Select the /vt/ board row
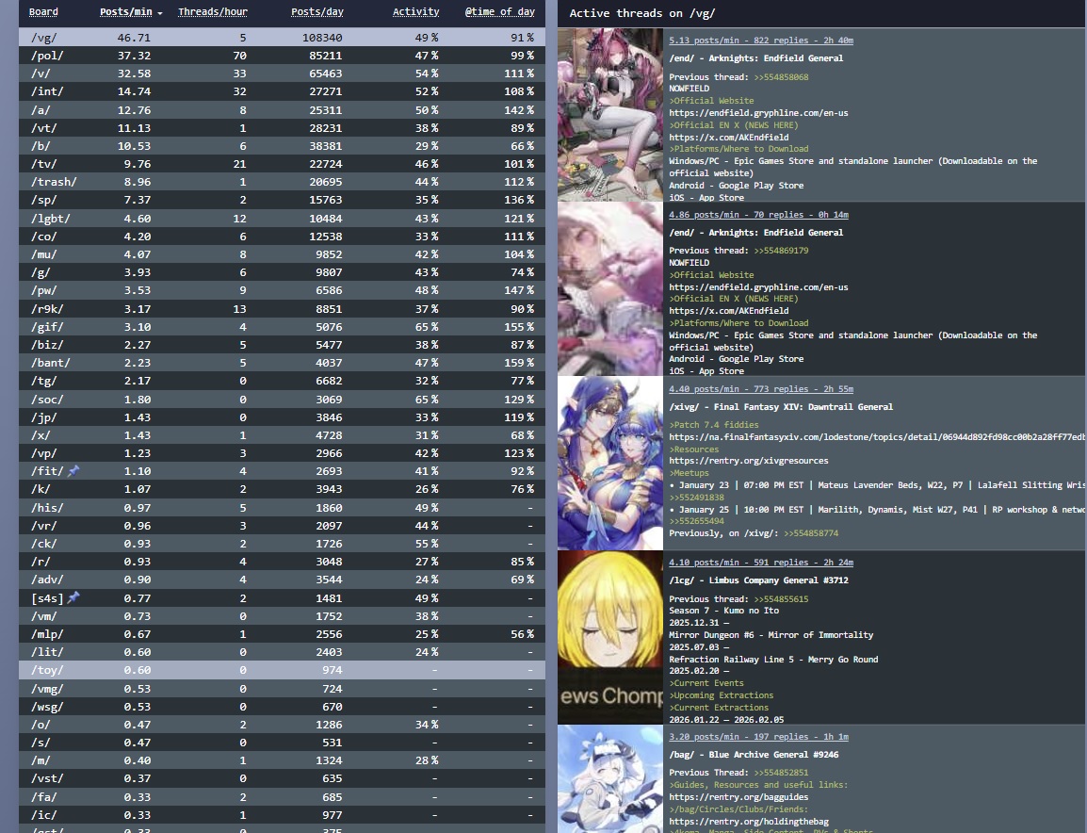The width and height of the screenshot is (1087, 833). 283,127
